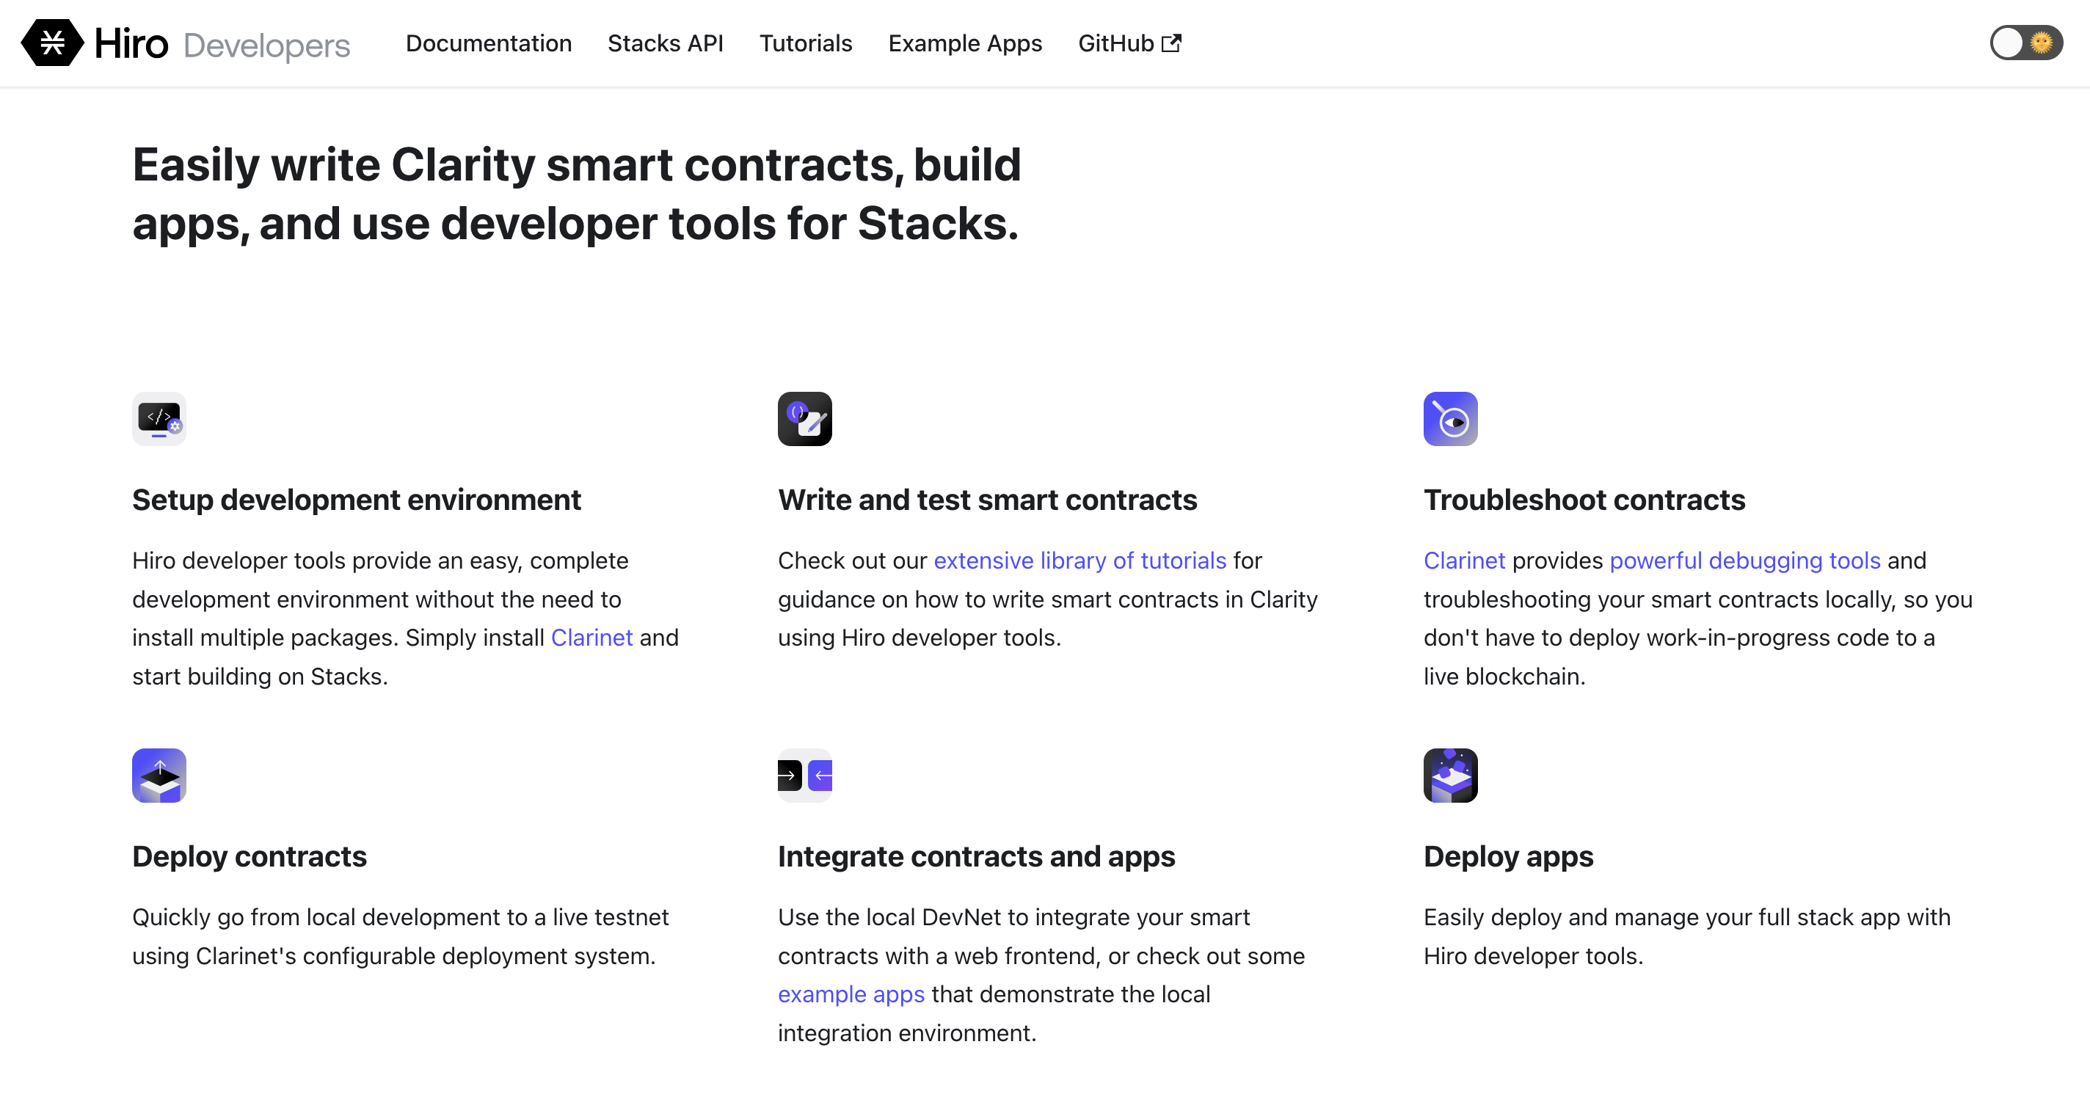Click the Write and test smart contracts heading
Image resolution: width=2090 pixels, height=1105 pixels.
point(988,500)
